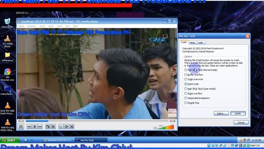Open the Audio menu in VLC
Image resolution: width=264 pixels, height=149 pixels.
click(42, 26)
